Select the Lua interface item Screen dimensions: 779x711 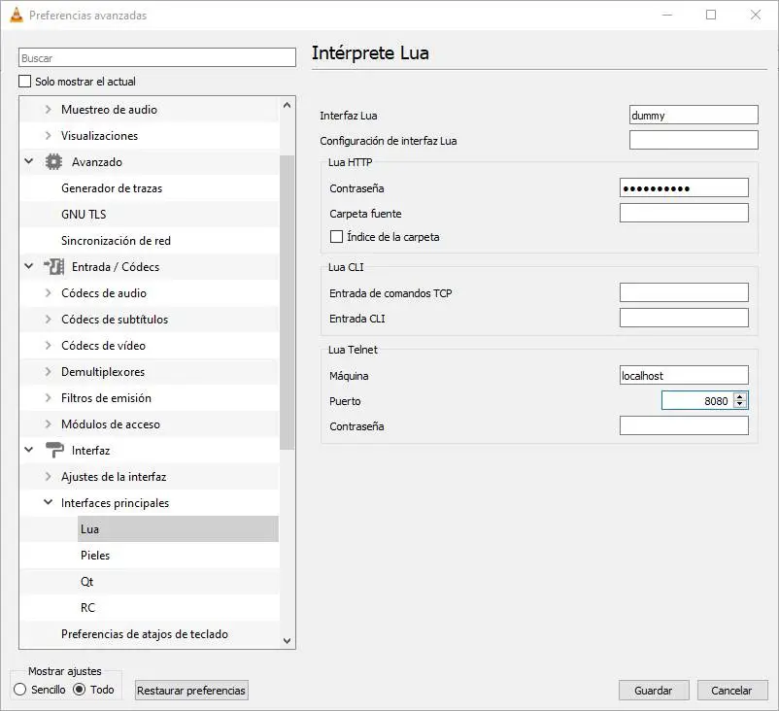(x=179, y=529)
